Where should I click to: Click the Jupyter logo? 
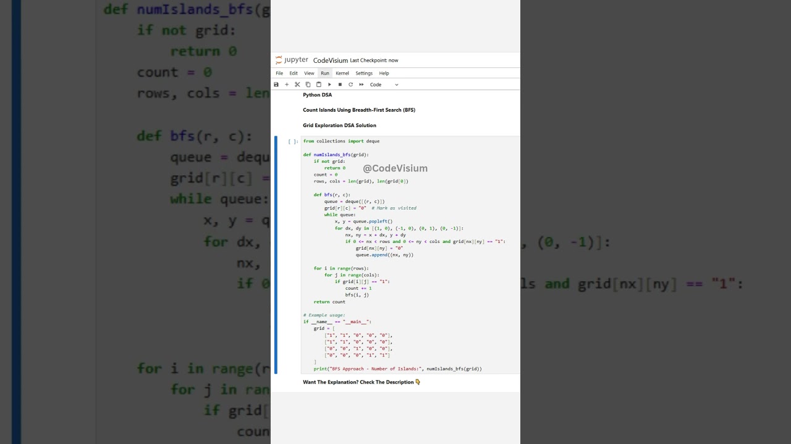point(292,60)
